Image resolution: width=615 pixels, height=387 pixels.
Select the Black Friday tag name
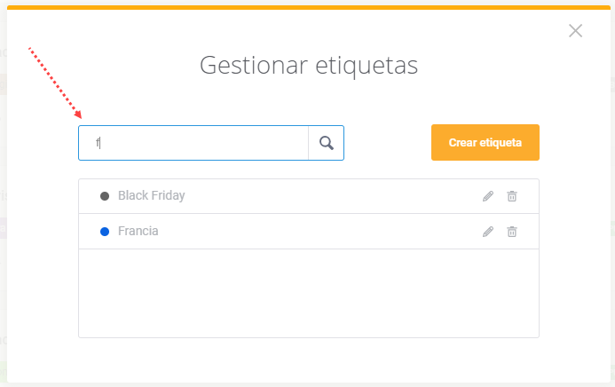(152, 195)
